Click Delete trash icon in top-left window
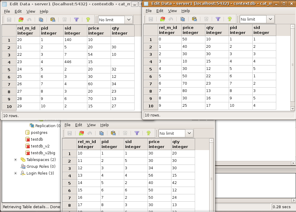The image size is (296, 212). click(x=65, y=20)
